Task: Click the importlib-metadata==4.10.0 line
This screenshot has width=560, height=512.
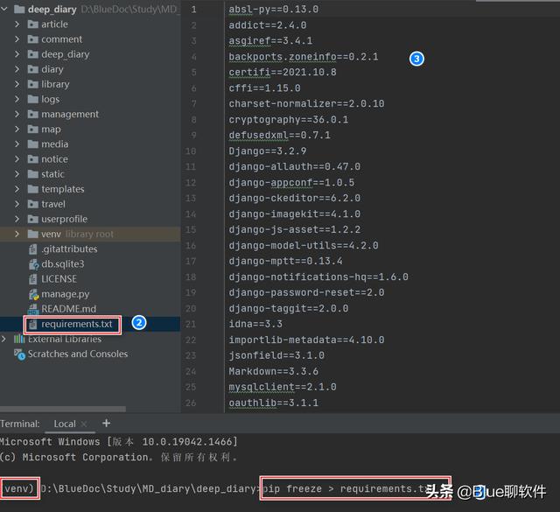Action: [306, 340]
